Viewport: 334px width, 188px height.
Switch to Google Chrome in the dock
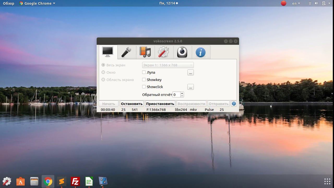48,181
